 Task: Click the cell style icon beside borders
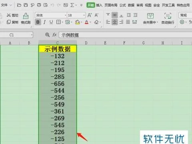[x=68, y=22]
